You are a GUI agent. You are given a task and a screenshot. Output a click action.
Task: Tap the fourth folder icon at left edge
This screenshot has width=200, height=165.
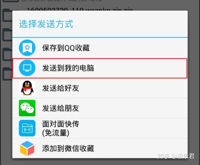(x=7, y=74)
